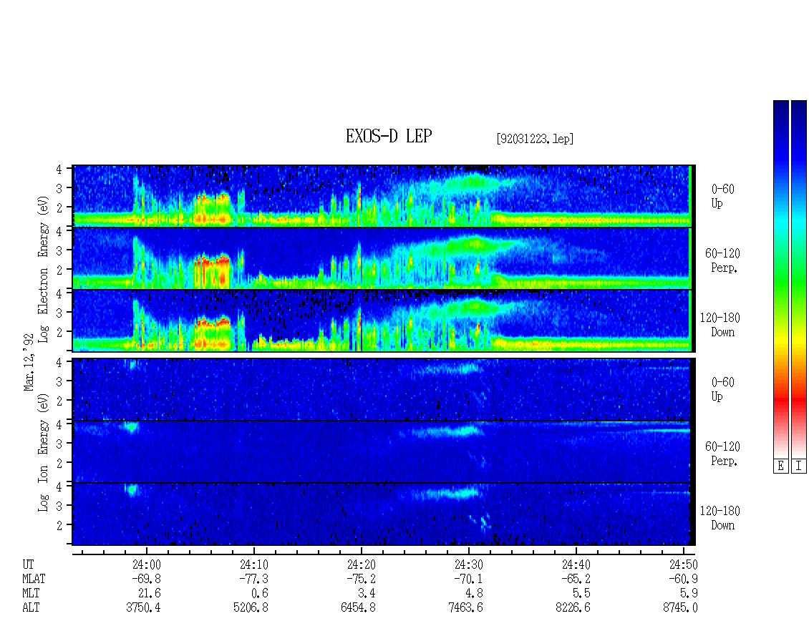
Task: Click the MLAT value -60.9
Action: pos(682,579)
